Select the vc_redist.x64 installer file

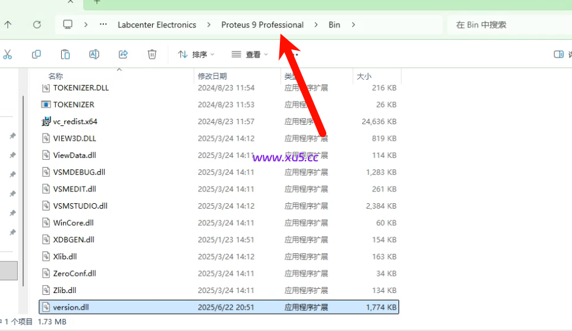75,122
